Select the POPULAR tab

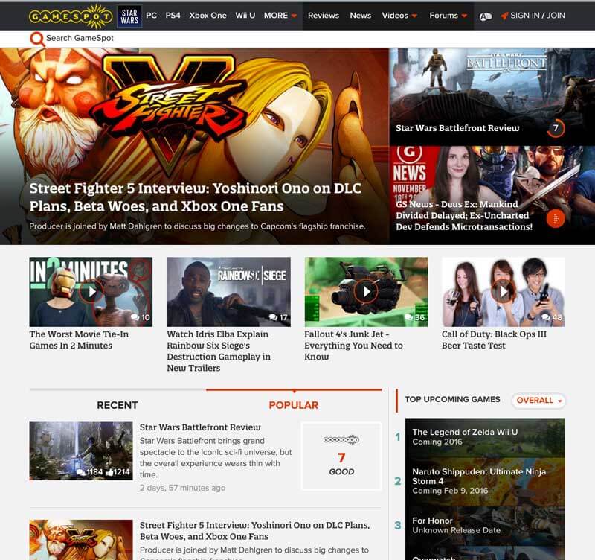pos(296,404)
